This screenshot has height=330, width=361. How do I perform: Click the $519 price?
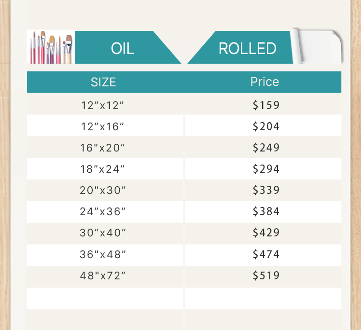coord(266,275)
